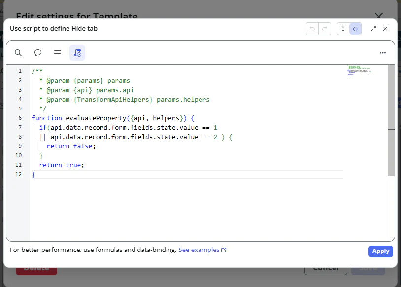Click Cancel in the background Template dialog

(326, 271)
